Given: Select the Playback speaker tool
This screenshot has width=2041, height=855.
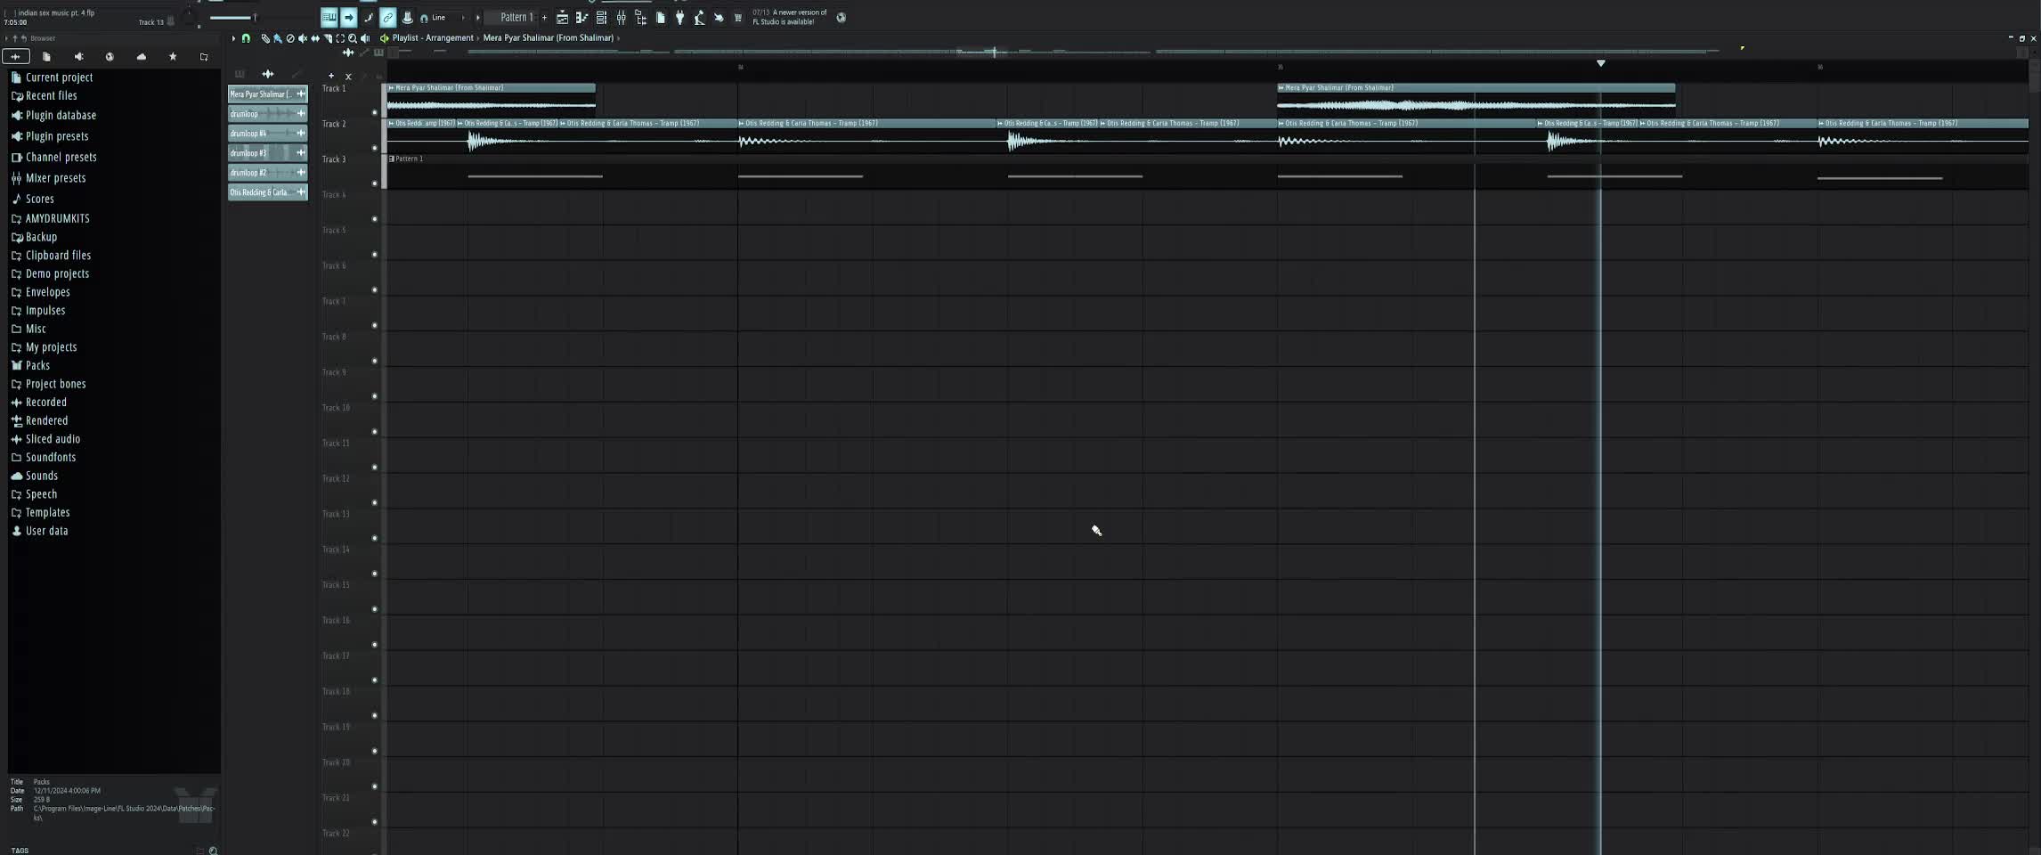Looking at the screenshot, I should point(364,38).
